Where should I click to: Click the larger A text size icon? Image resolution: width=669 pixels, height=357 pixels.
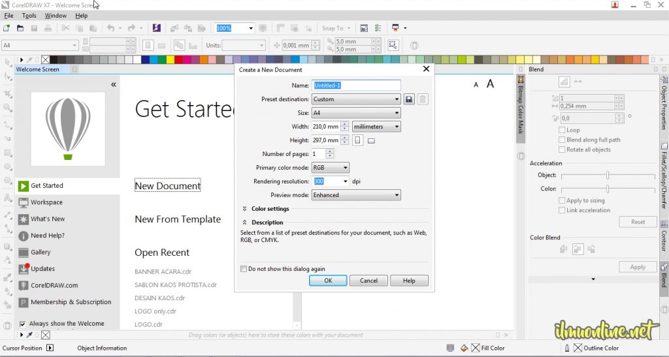click(x=490, y=84)
